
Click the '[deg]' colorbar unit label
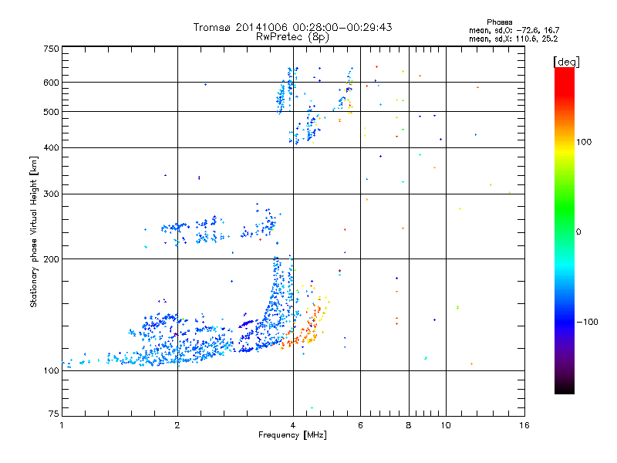(x=566, y=62)
